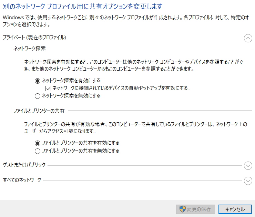Click the キャンセル button
This screenshot has width=255, height=217.
coord(235,209)
